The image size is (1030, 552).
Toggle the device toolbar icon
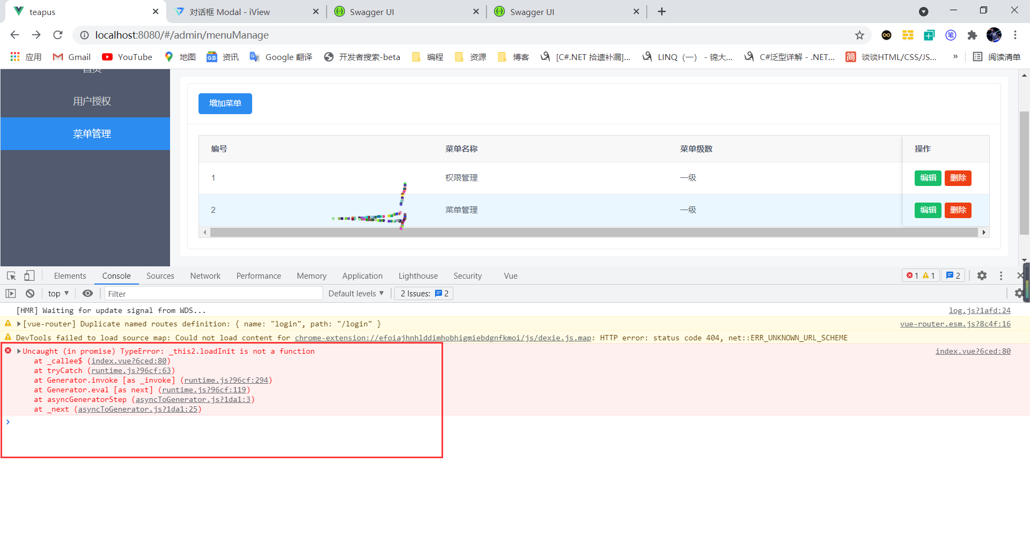click(30, 275)
